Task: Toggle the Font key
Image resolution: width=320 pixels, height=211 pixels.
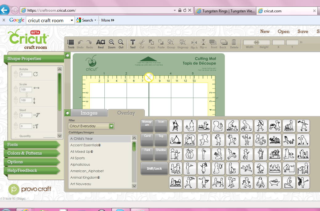Action: coord(147,154)
